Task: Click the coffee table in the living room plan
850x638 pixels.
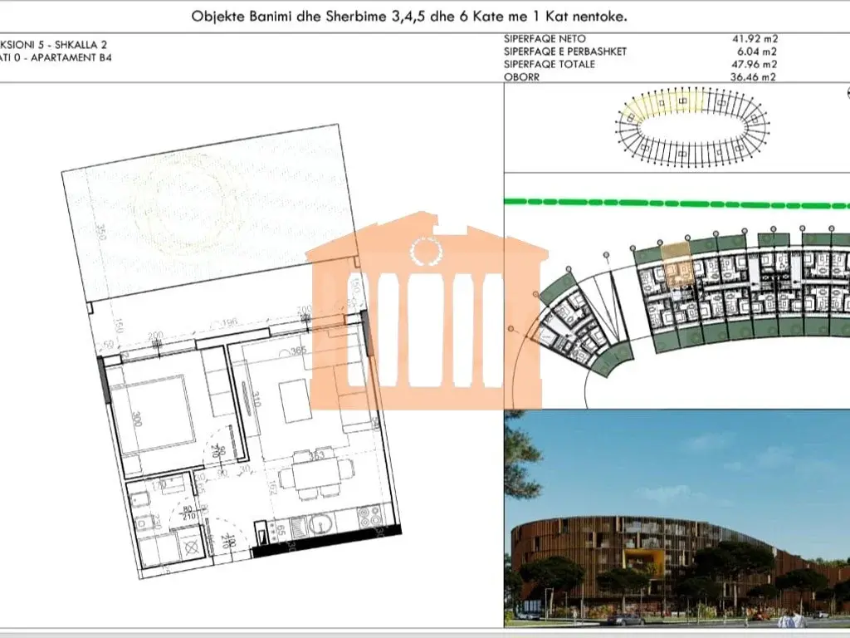Action: (x=295, y=400)
